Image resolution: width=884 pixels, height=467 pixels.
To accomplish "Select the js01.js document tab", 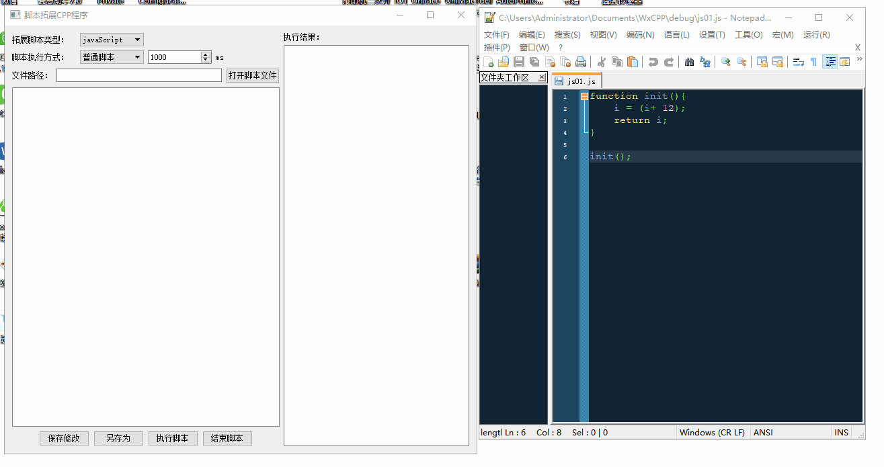I will tap(575, 80).
